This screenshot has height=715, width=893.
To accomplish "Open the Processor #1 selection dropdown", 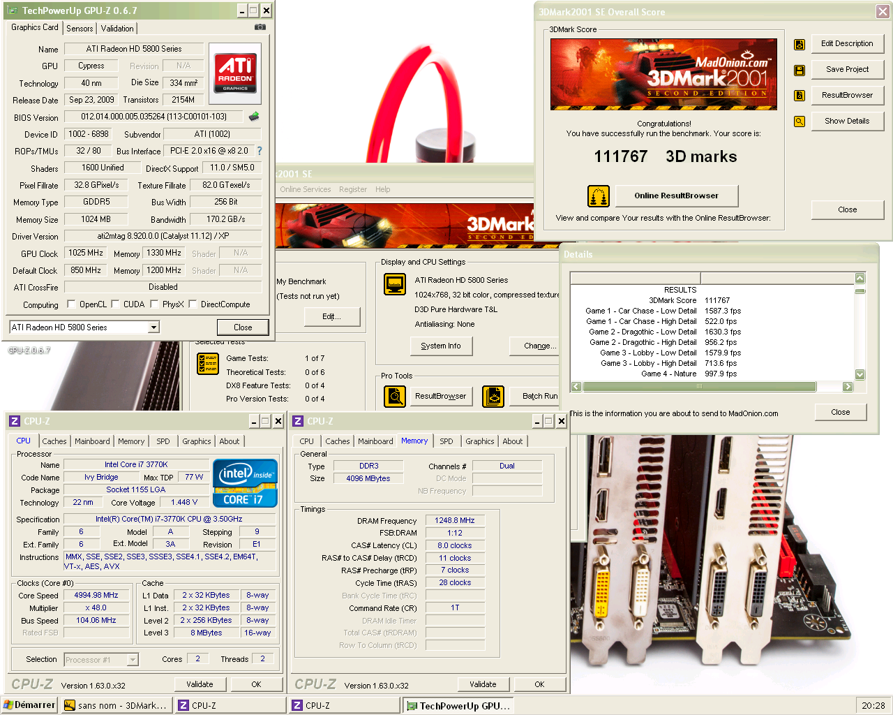I will coord(133,659).
